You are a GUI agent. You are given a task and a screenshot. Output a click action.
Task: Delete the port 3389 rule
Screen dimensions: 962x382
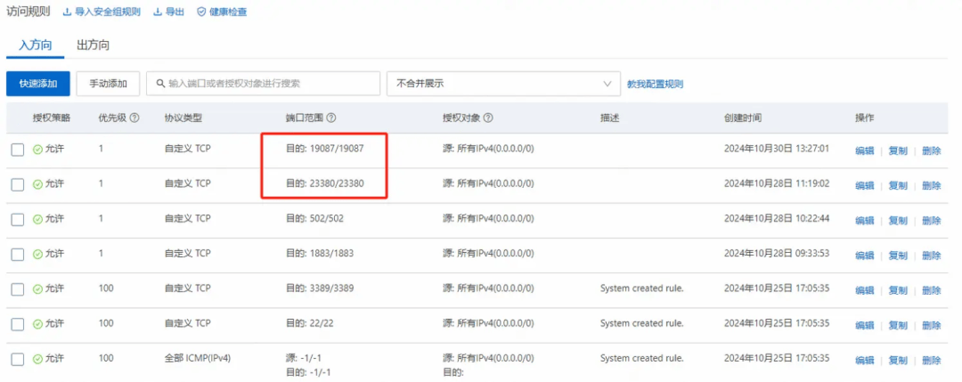click(x=932, y=290)
